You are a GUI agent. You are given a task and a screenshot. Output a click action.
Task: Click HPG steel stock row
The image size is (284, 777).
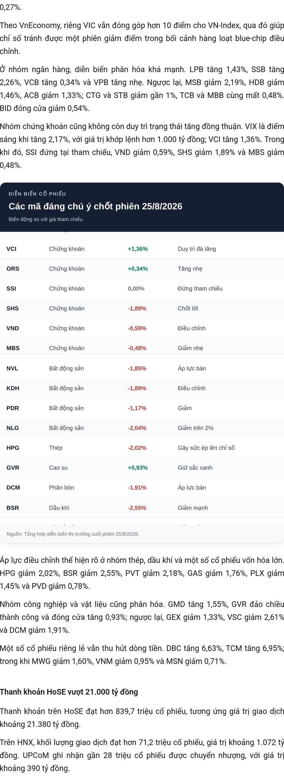[x=142, y=448]
